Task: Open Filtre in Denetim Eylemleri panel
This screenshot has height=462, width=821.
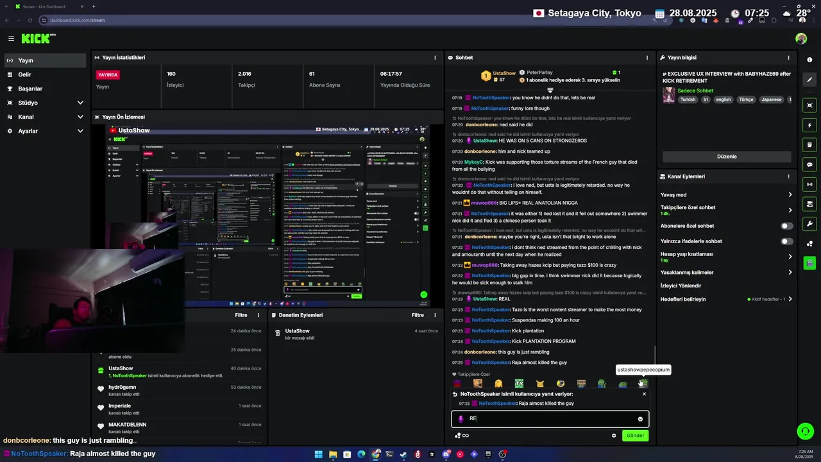Action: click(418, 315)
